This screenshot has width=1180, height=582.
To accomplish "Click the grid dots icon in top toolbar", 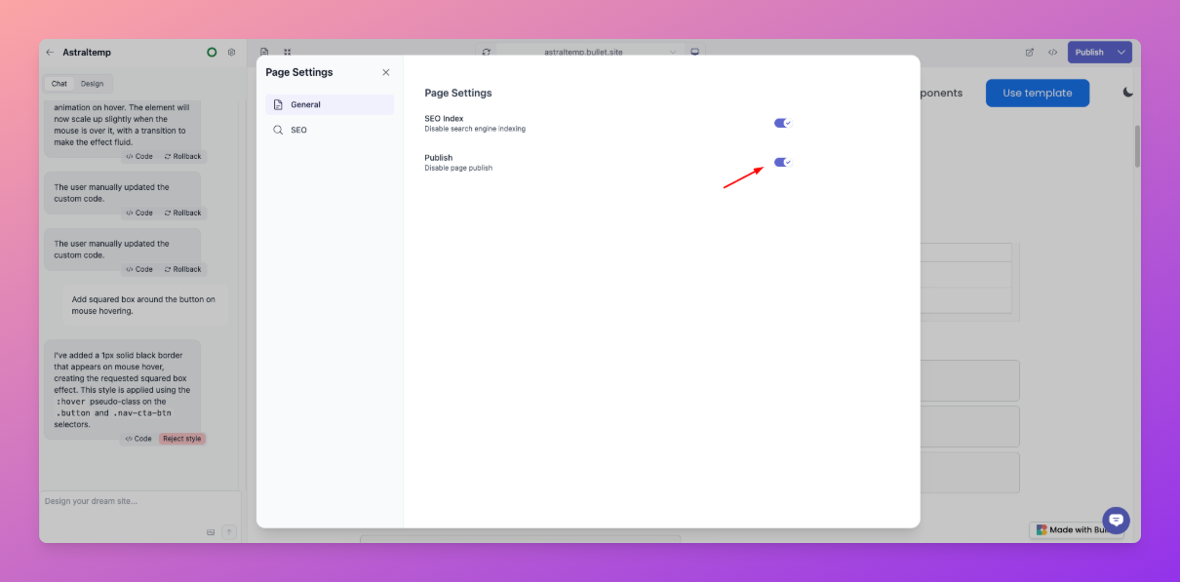I will (288, 53).
